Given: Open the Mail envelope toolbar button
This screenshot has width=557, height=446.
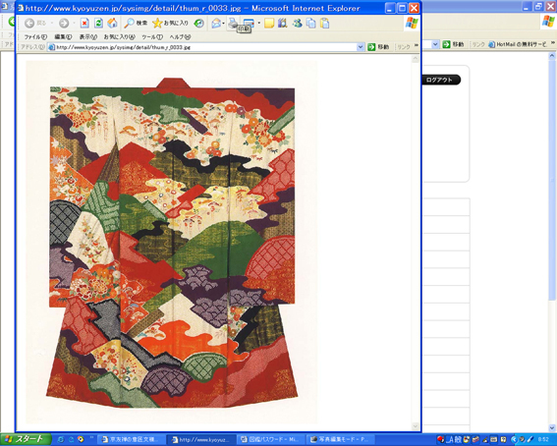Looking at the screenshot, I should [x=215, y=23].
